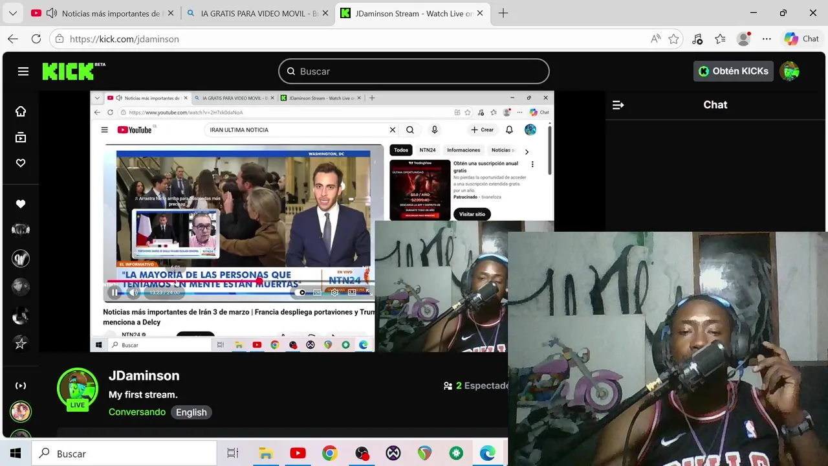Click the streamed YouTube voice search microphone
Viewport: 828px width, 466px height.
(x=434, y=130)
